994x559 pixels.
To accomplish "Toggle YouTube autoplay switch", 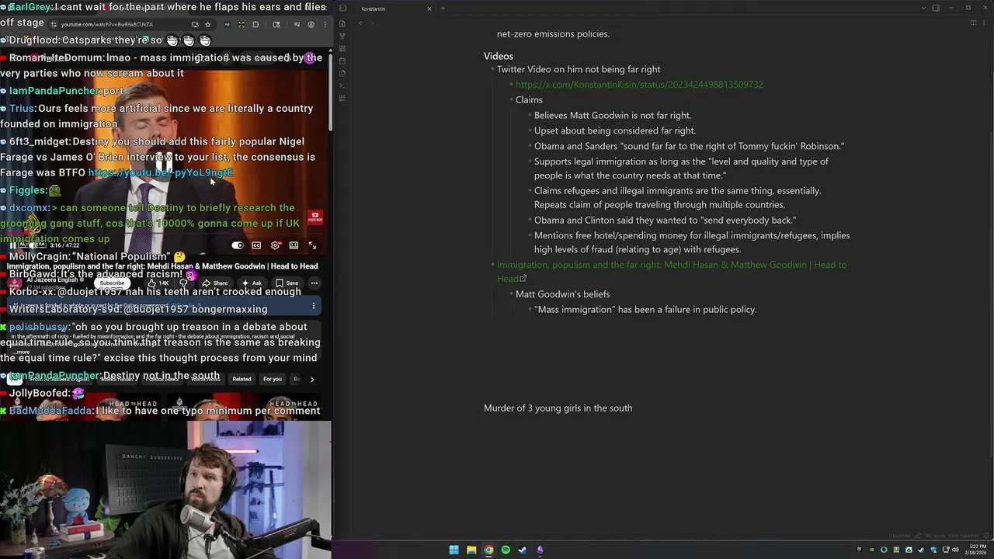I will tap(238, 245).
